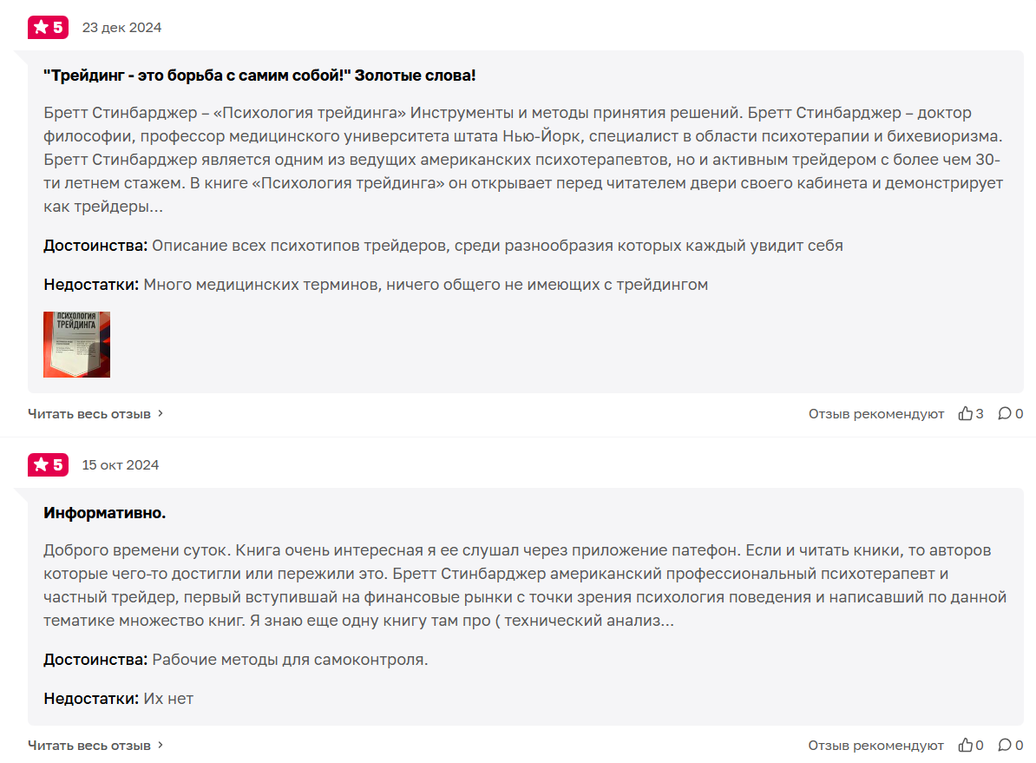1036x763 pixels.
Task: Click Отзыв рекомендуют label under second review
Action: tap(876, 746)
